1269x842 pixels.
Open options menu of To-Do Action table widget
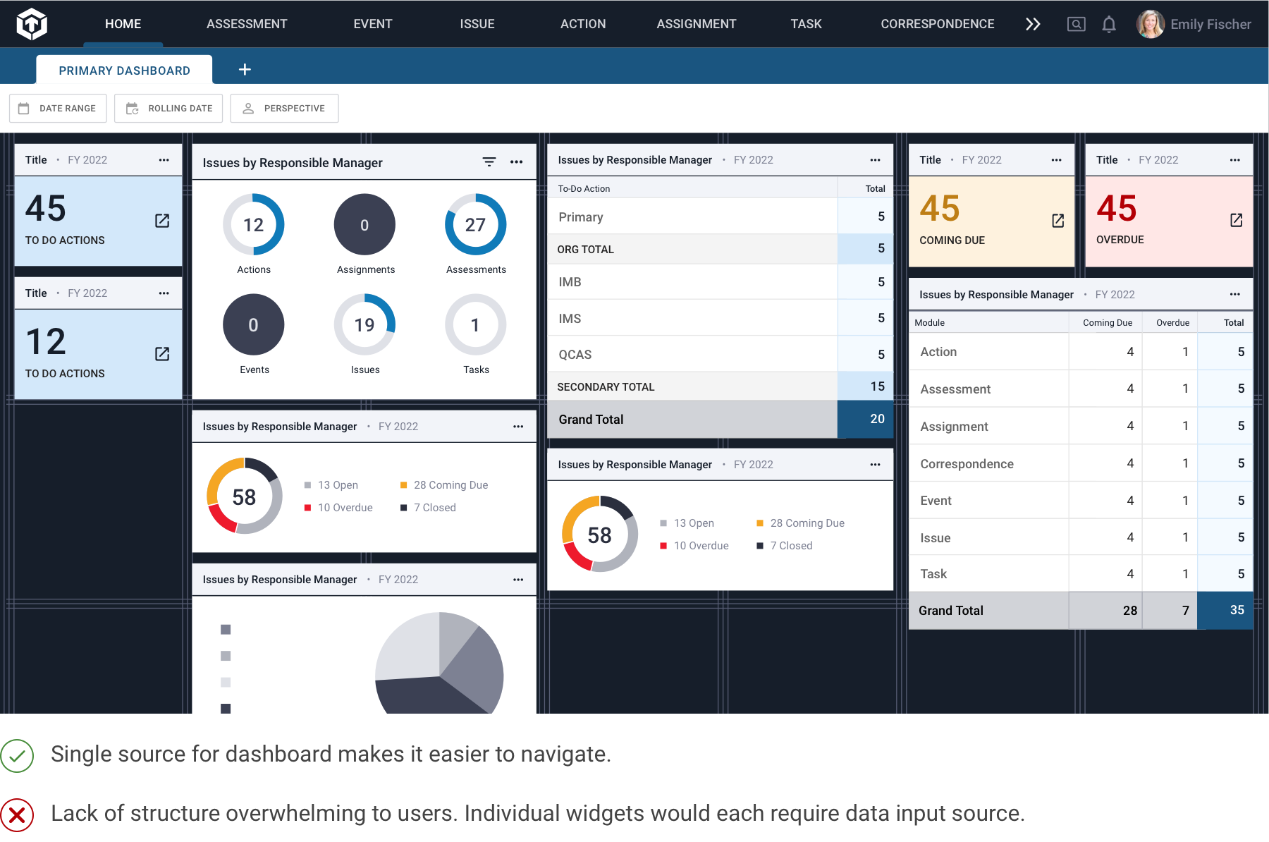[876, 160]
